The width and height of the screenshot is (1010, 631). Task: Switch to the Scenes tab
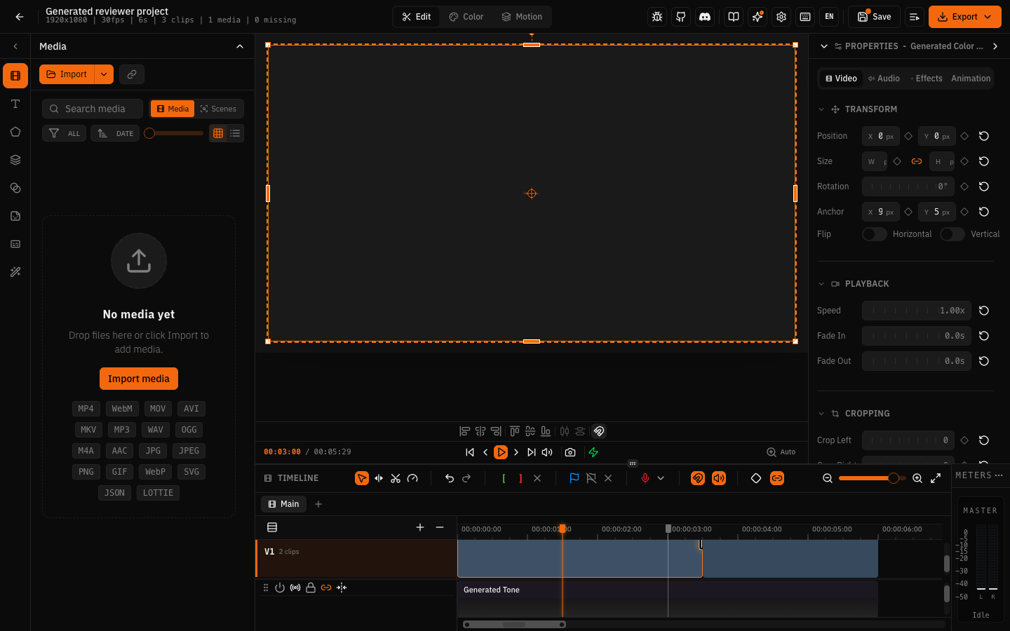[218, 109]
